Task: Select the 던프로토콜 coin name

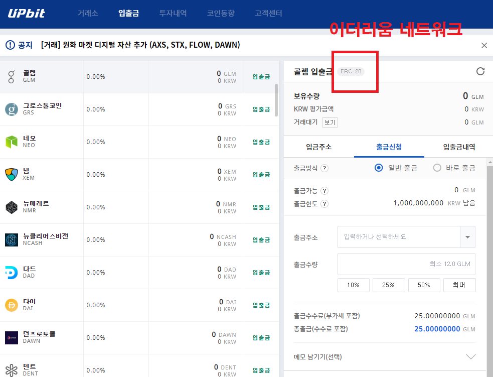Action: [x=39, y=334]
